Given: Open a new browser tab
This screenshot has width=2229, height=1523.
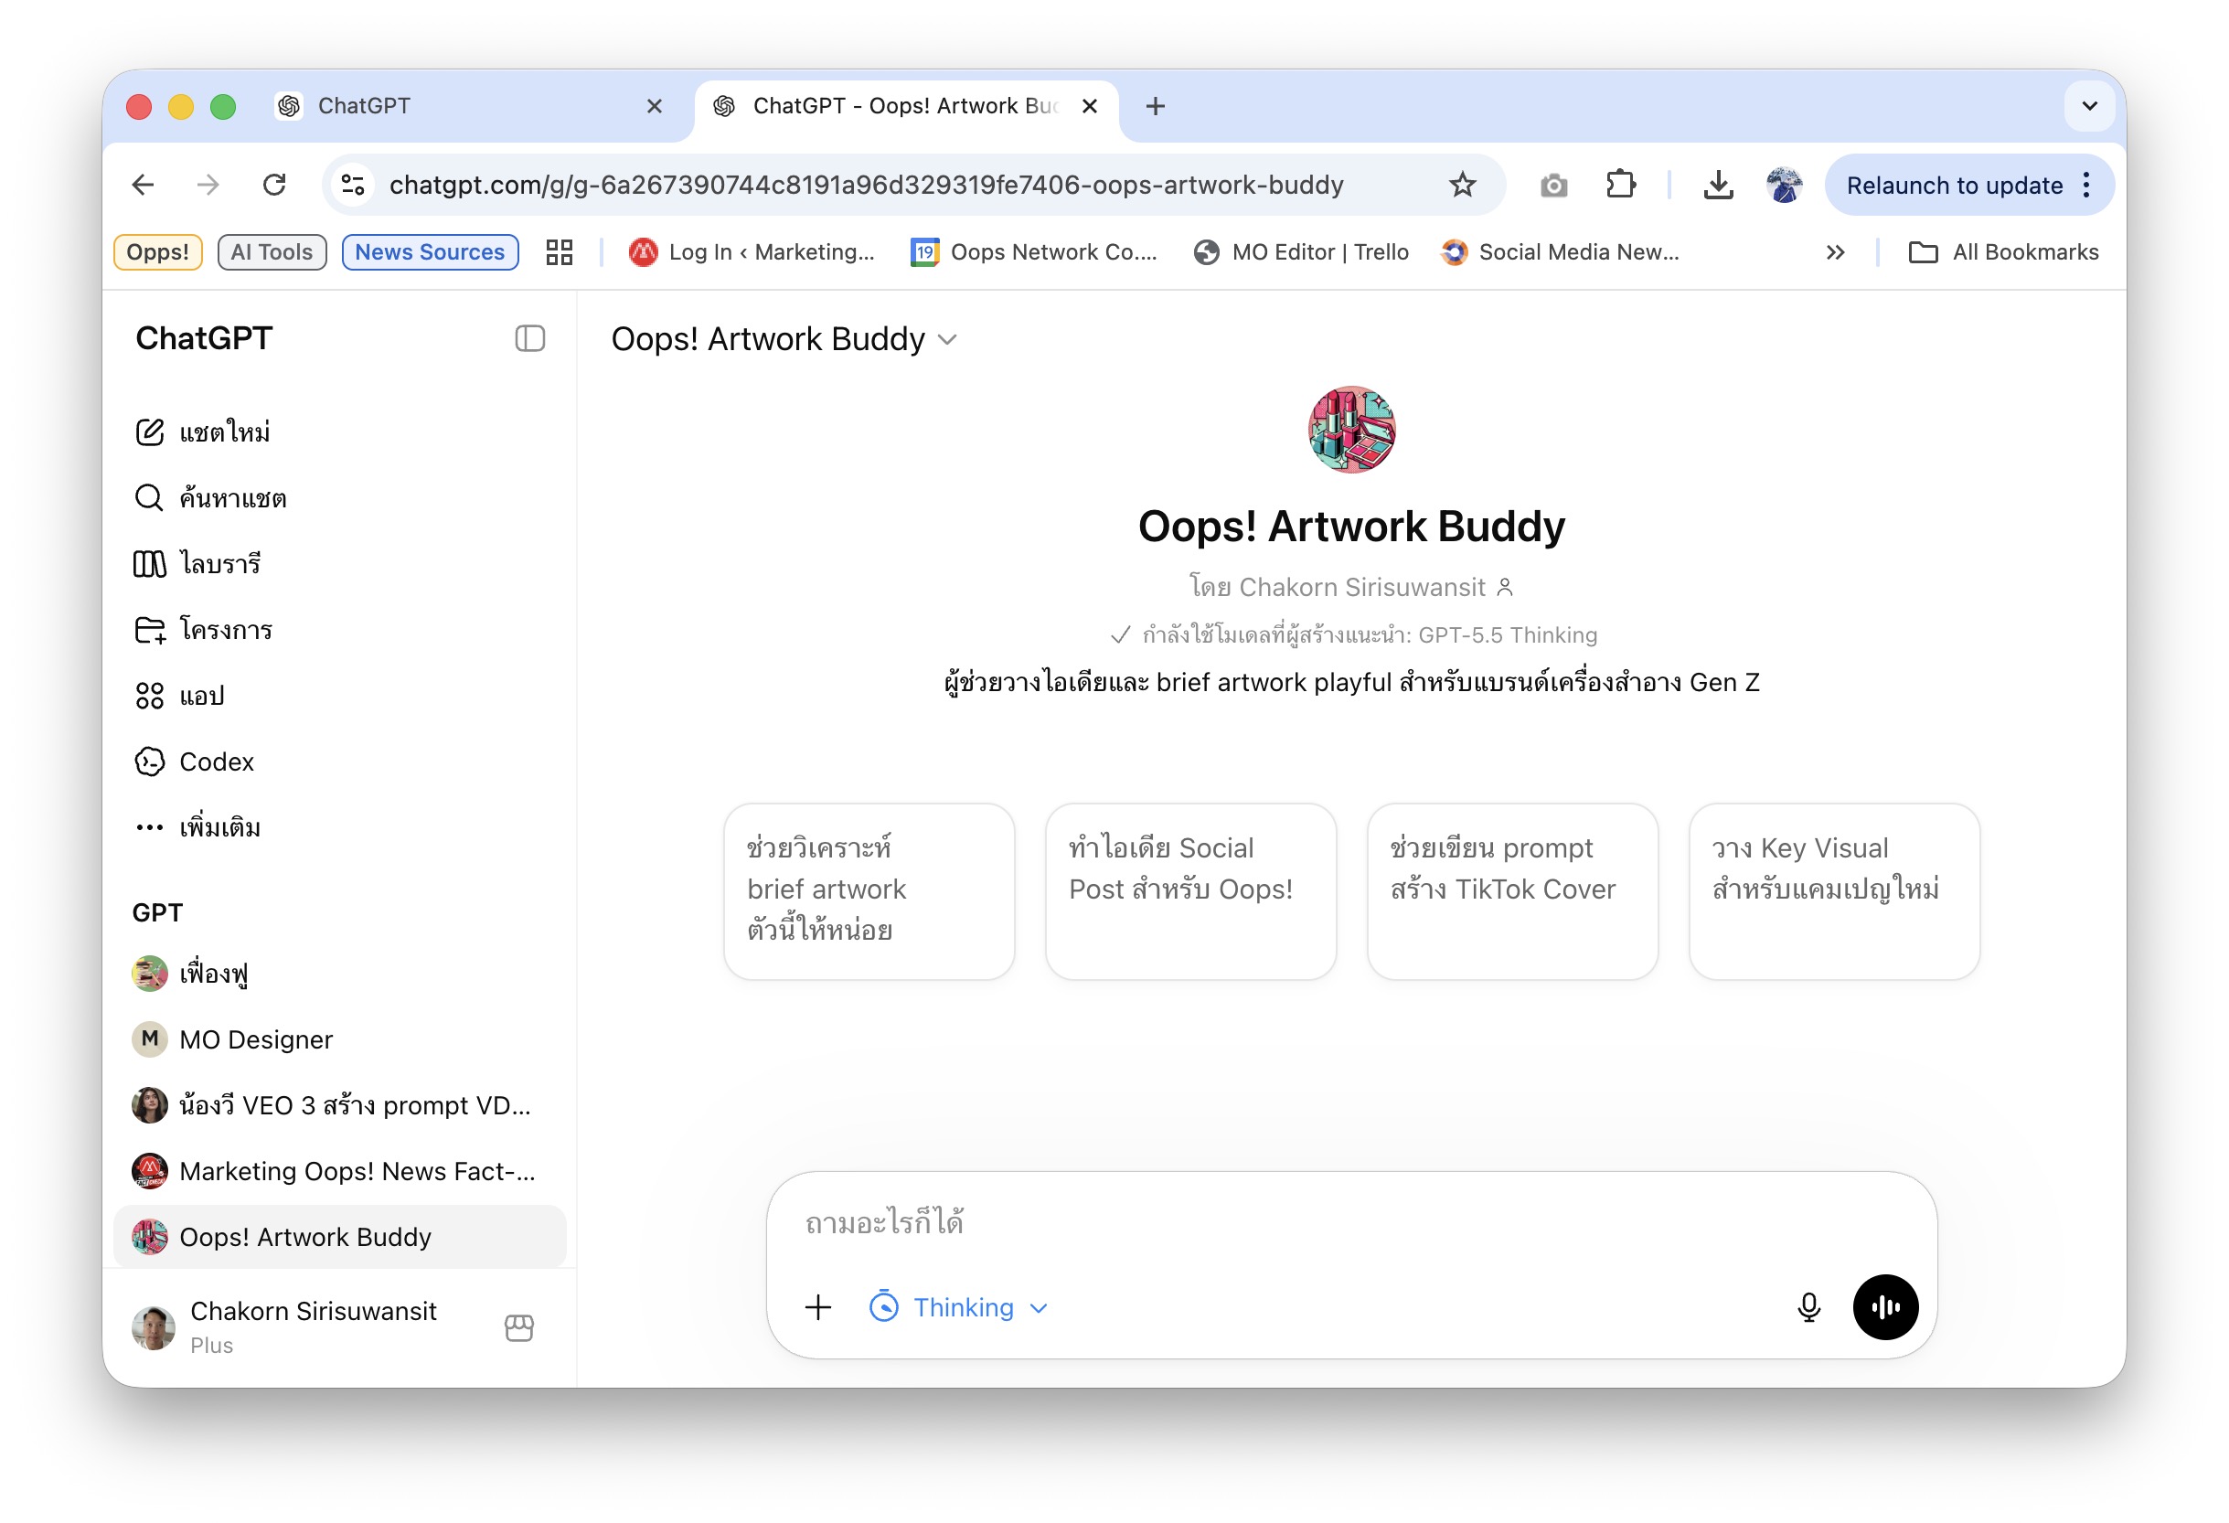Looking at the screenshot, I should [x=1156, y=105].
